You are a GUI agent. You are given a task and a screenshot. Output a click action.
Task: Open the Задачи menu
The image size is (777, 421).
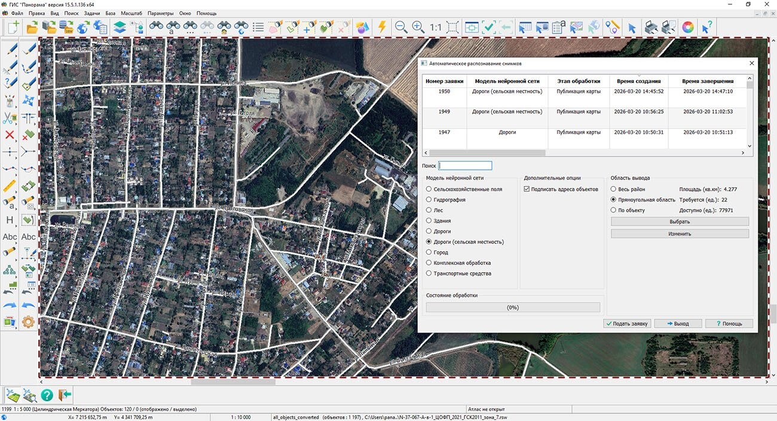point(92,13)
